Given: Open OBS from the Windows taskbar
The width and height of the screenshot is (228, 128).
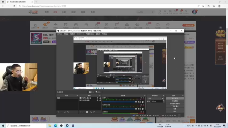Looking at the screenshot, I should click(x=61, y=126).
